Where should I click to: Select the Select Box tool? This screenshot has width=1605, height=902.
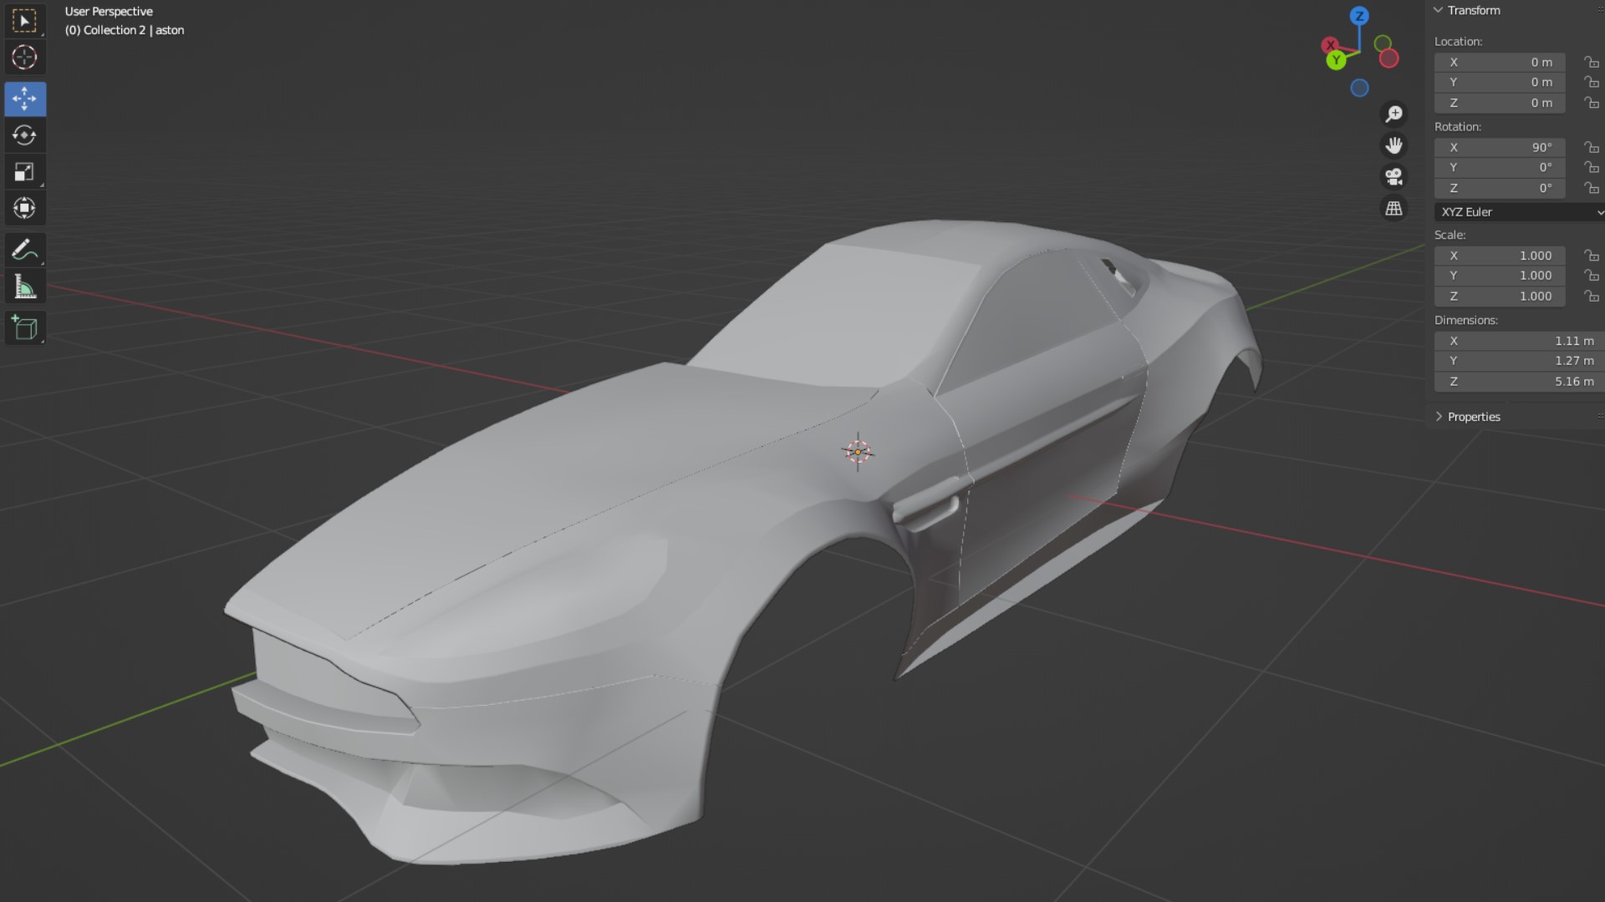24,21
